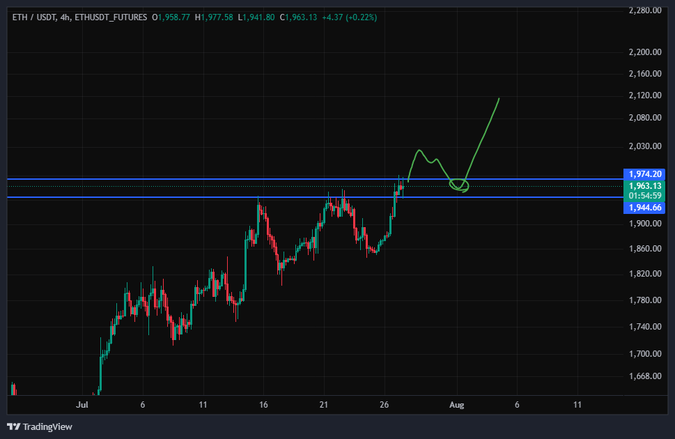
Task: Click the TradingView logo icon
Action: coord(14,426)
